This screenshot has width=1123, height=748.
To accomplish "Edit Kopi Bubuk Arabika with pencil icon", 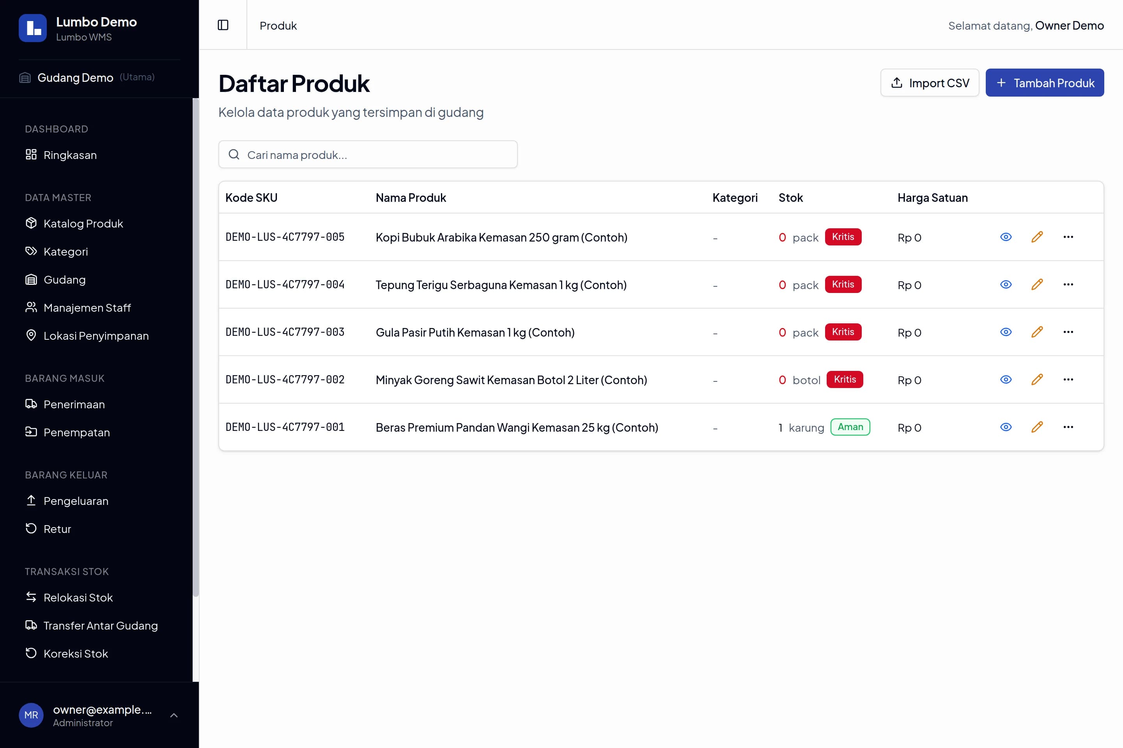I will (1037, 237).
